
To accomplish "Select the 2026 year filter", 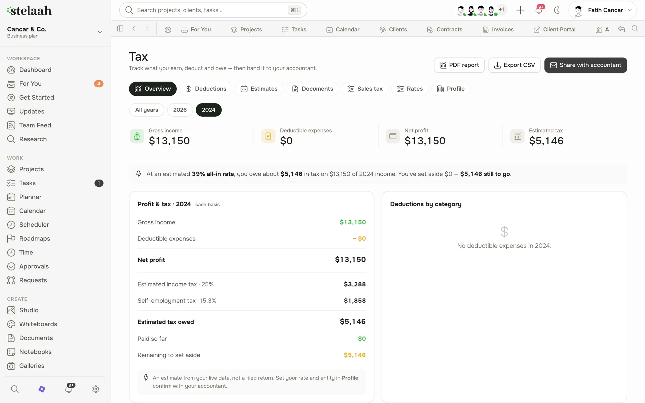I will coord(180,110).
